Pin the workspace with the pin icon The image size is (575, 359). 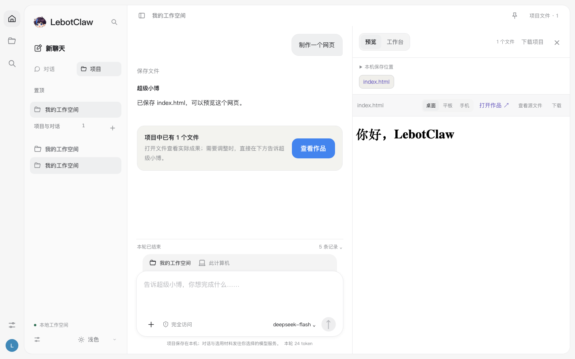(x=515, y=16)
